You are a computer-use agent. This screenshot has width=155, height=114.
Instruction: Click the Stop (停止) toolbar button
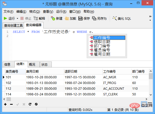coord(26,18)
